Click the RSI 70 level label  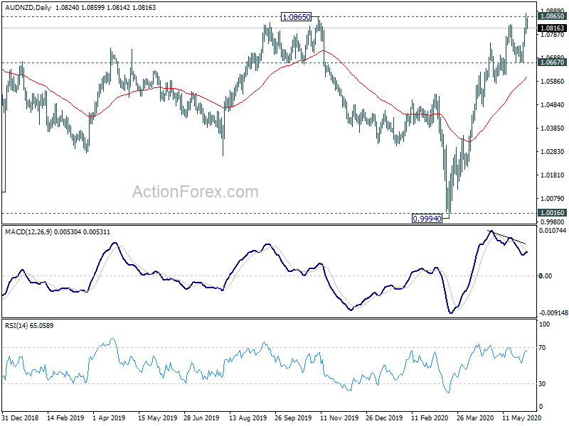click(542, 348)
